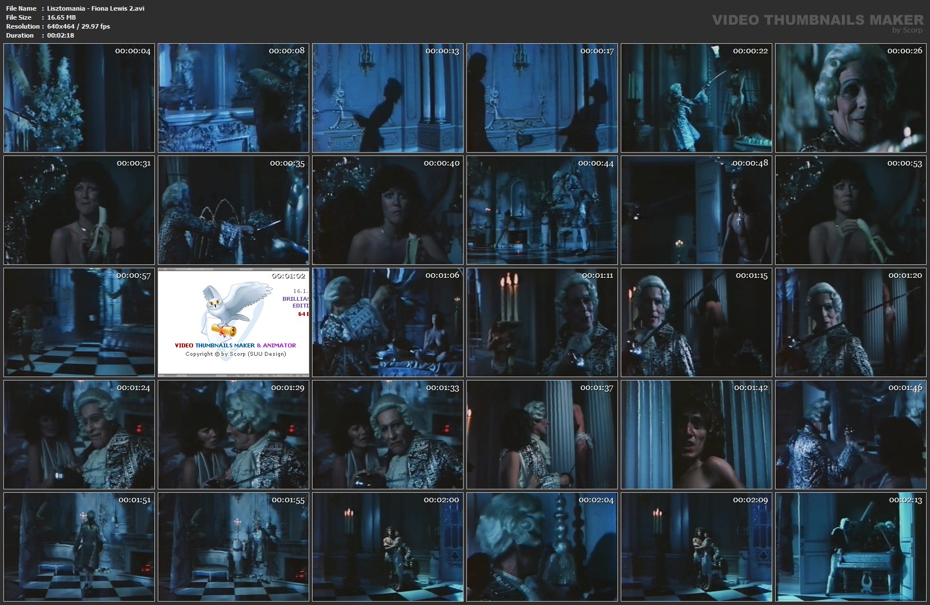This screenshot has width=930, height=605.
Task: Pick the thumbnail marked 00:00:31
Action: 79,210
